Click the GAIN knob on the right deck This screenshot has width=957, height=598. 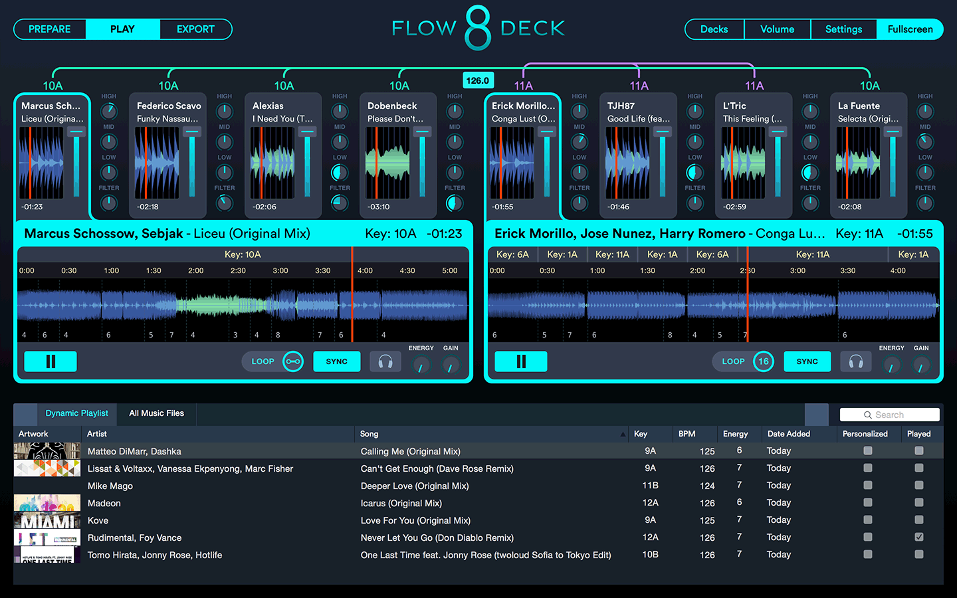pyautogui.click(x=921, y=365)
